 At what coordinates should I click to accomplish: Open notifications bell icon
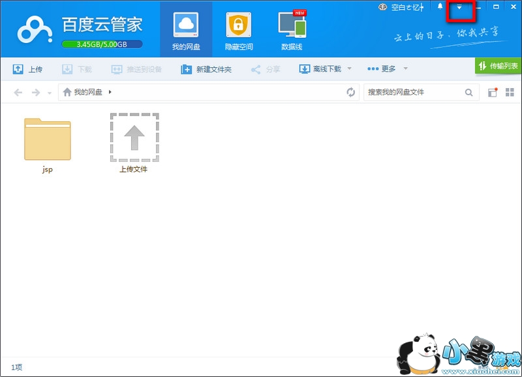pos(440,7)
